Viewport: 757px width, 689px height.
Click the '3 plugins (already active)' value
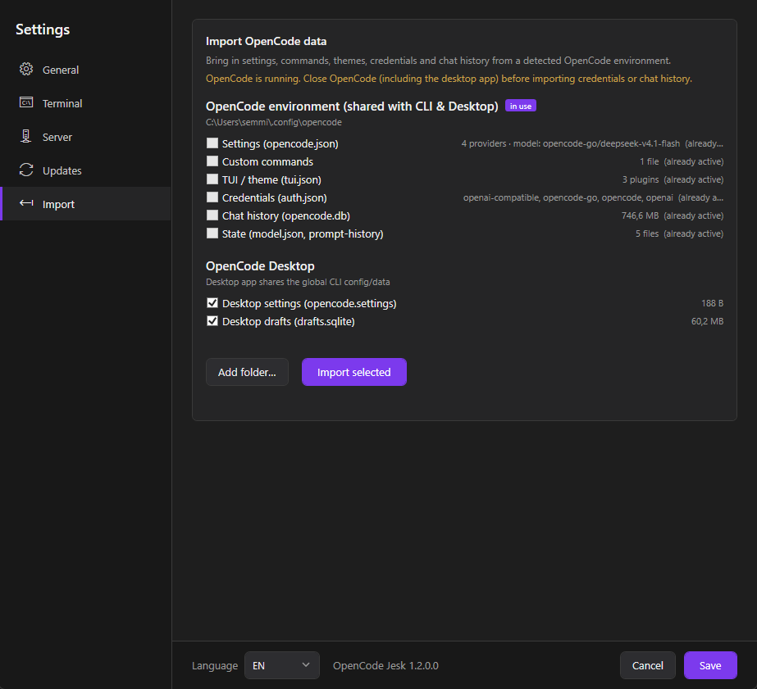click(673, 179)
